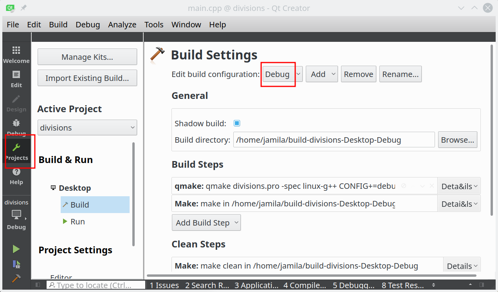Click Import Existing Build button
This screenshot has width=498, height=292.
[x=87, y=78]
